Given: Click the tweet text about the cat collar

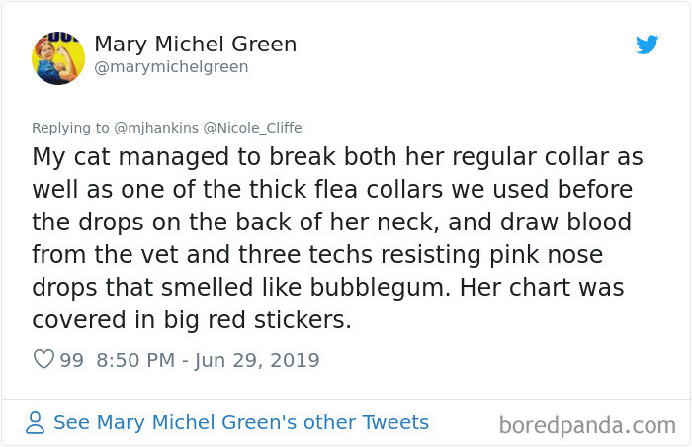Looking at the screenshot, I should click(x=338, y=238).
